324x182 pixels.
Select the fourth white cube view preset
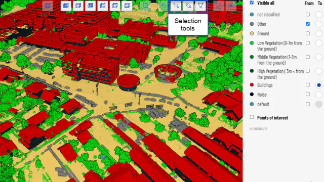click(x=102, y=6)
